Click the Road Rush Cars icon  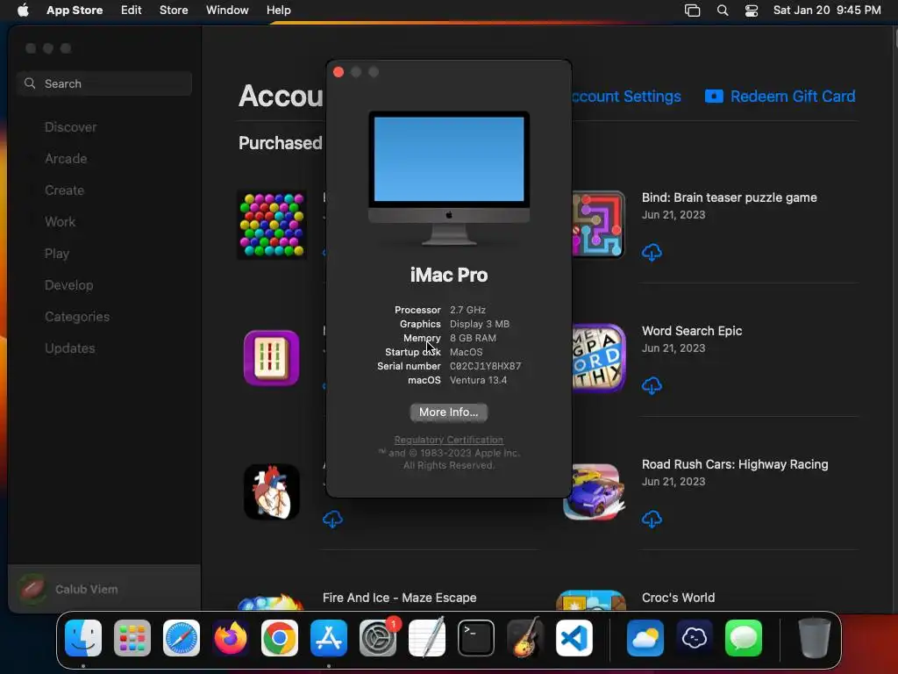point(594,491)
